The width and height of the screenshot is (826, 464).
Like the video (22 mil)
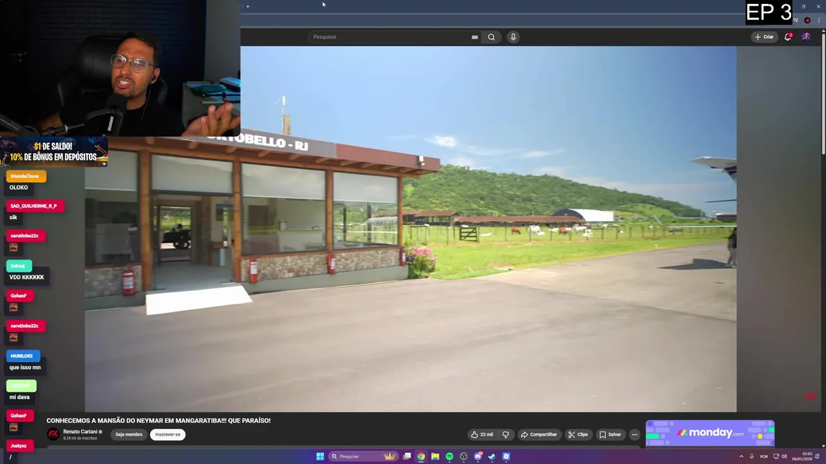[482, 434]
